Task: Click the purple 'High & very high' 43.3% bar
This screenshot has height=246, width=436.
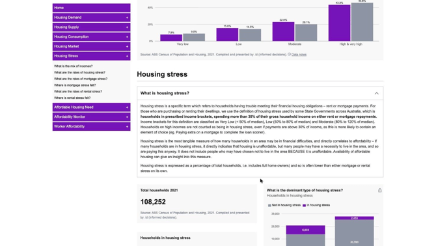Action: tap(339, 23)
